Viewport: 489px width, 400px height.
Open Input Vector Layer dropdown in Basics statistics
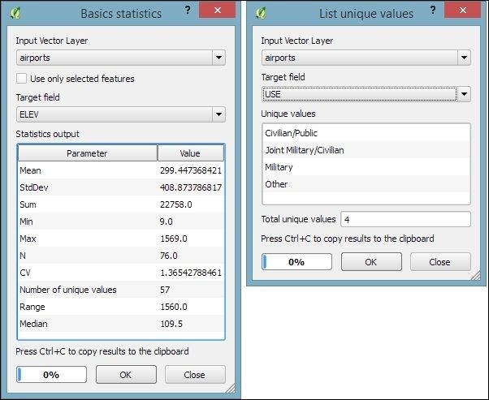(218, 58)
